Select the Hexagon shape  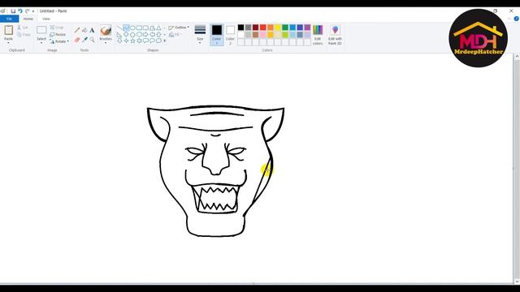coord(139,34)
